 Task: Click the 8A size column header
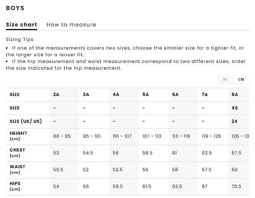point(235,95)
